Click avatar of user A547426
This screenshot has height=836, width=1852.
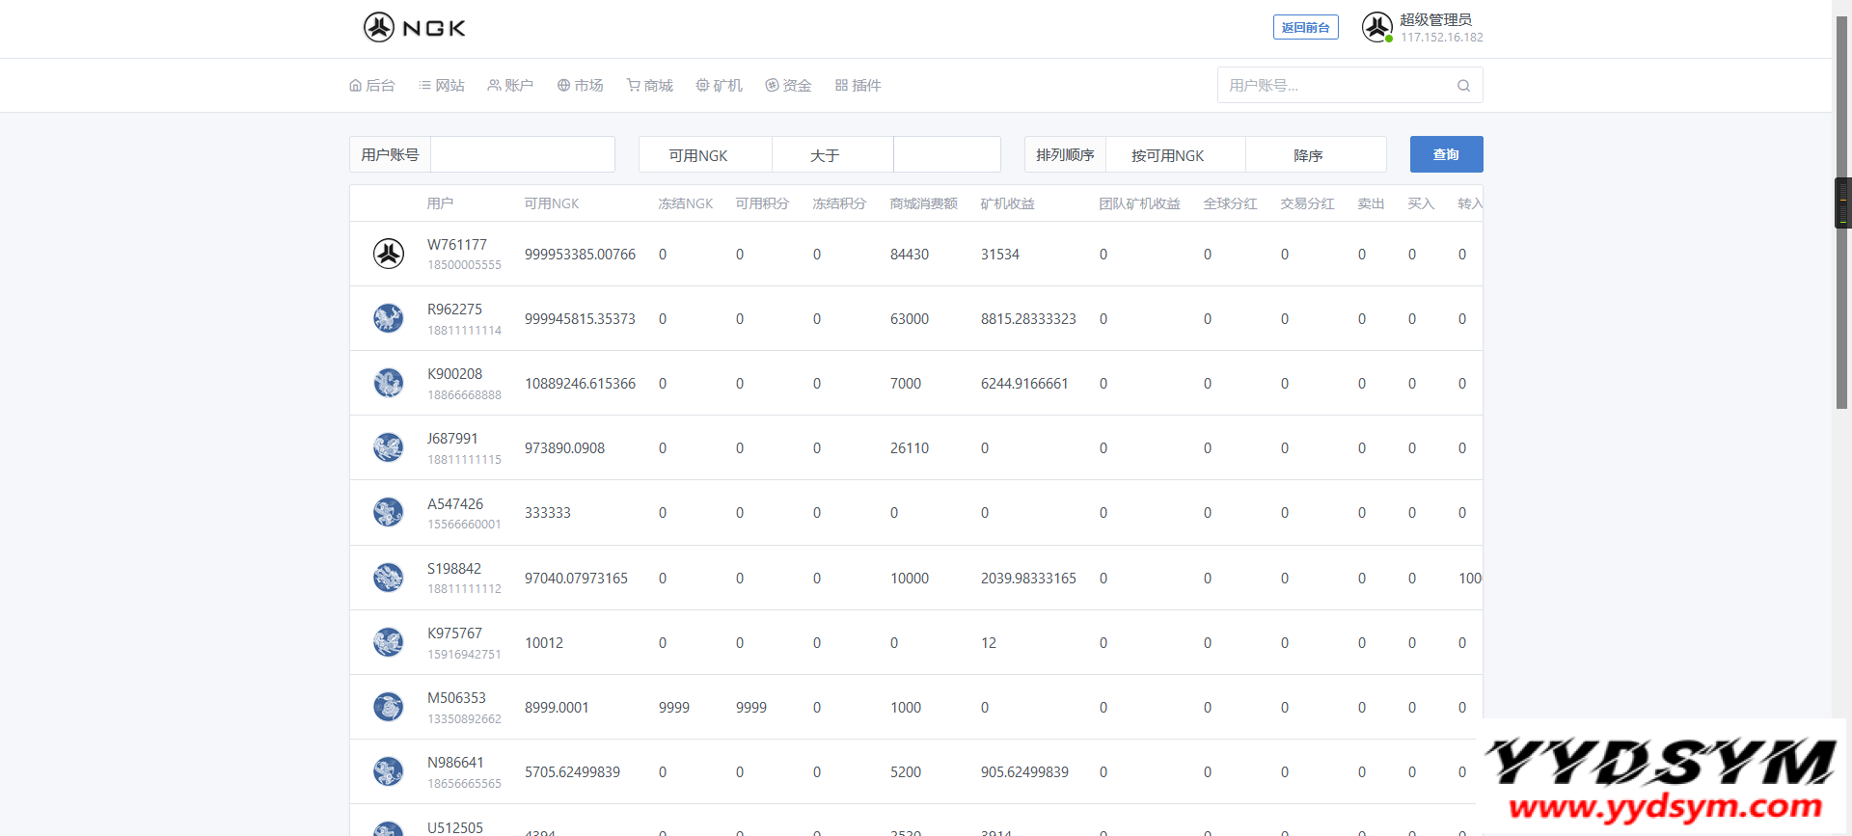[x=389, y=512]
